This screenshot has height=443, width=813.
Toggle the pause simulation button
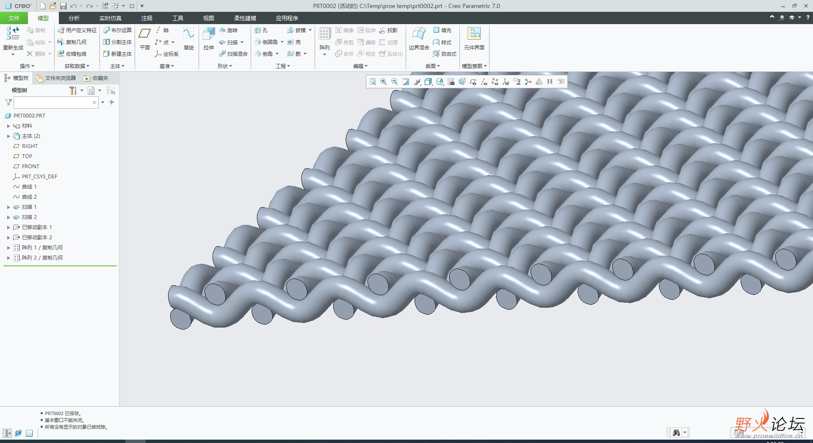point(550,82)
